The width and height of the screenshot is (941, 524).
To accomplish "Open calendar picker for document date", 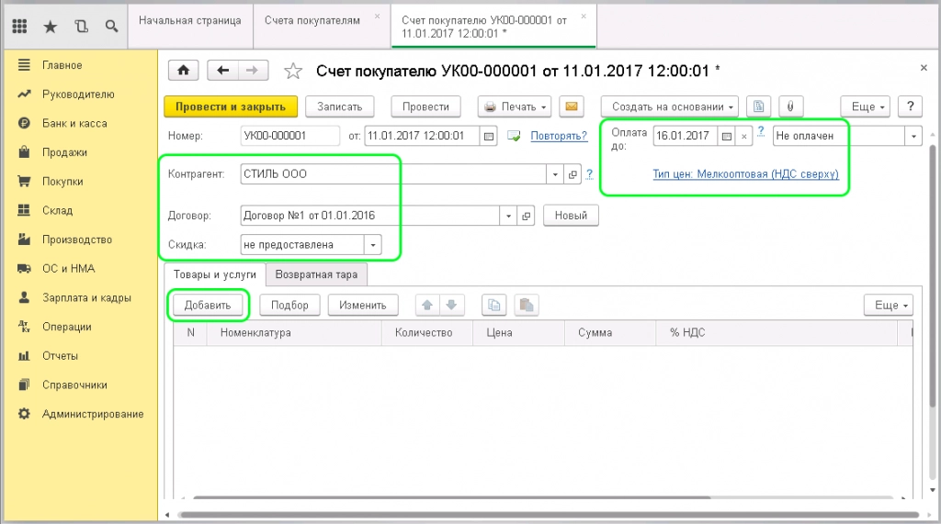I will point(489,136).
